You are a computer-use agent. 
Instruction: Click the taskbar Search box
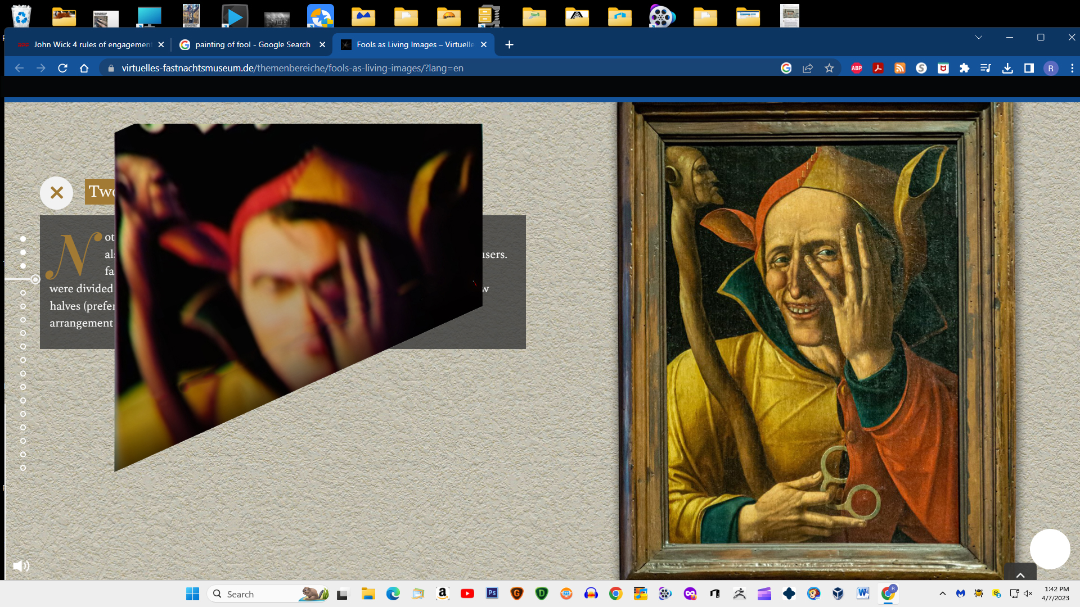(x=269, y=594)
